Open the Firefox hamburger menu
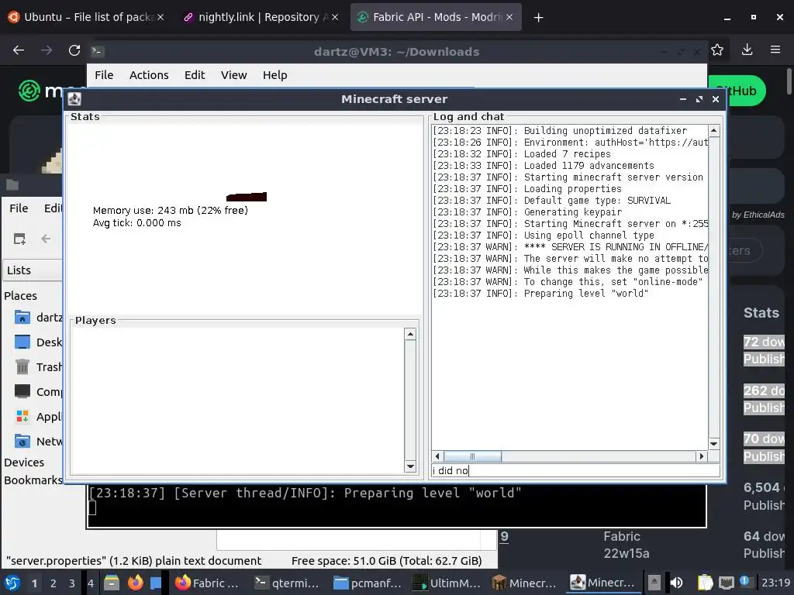Image resolution: width=794 pixels, height=595 pixels. [775, 50]
